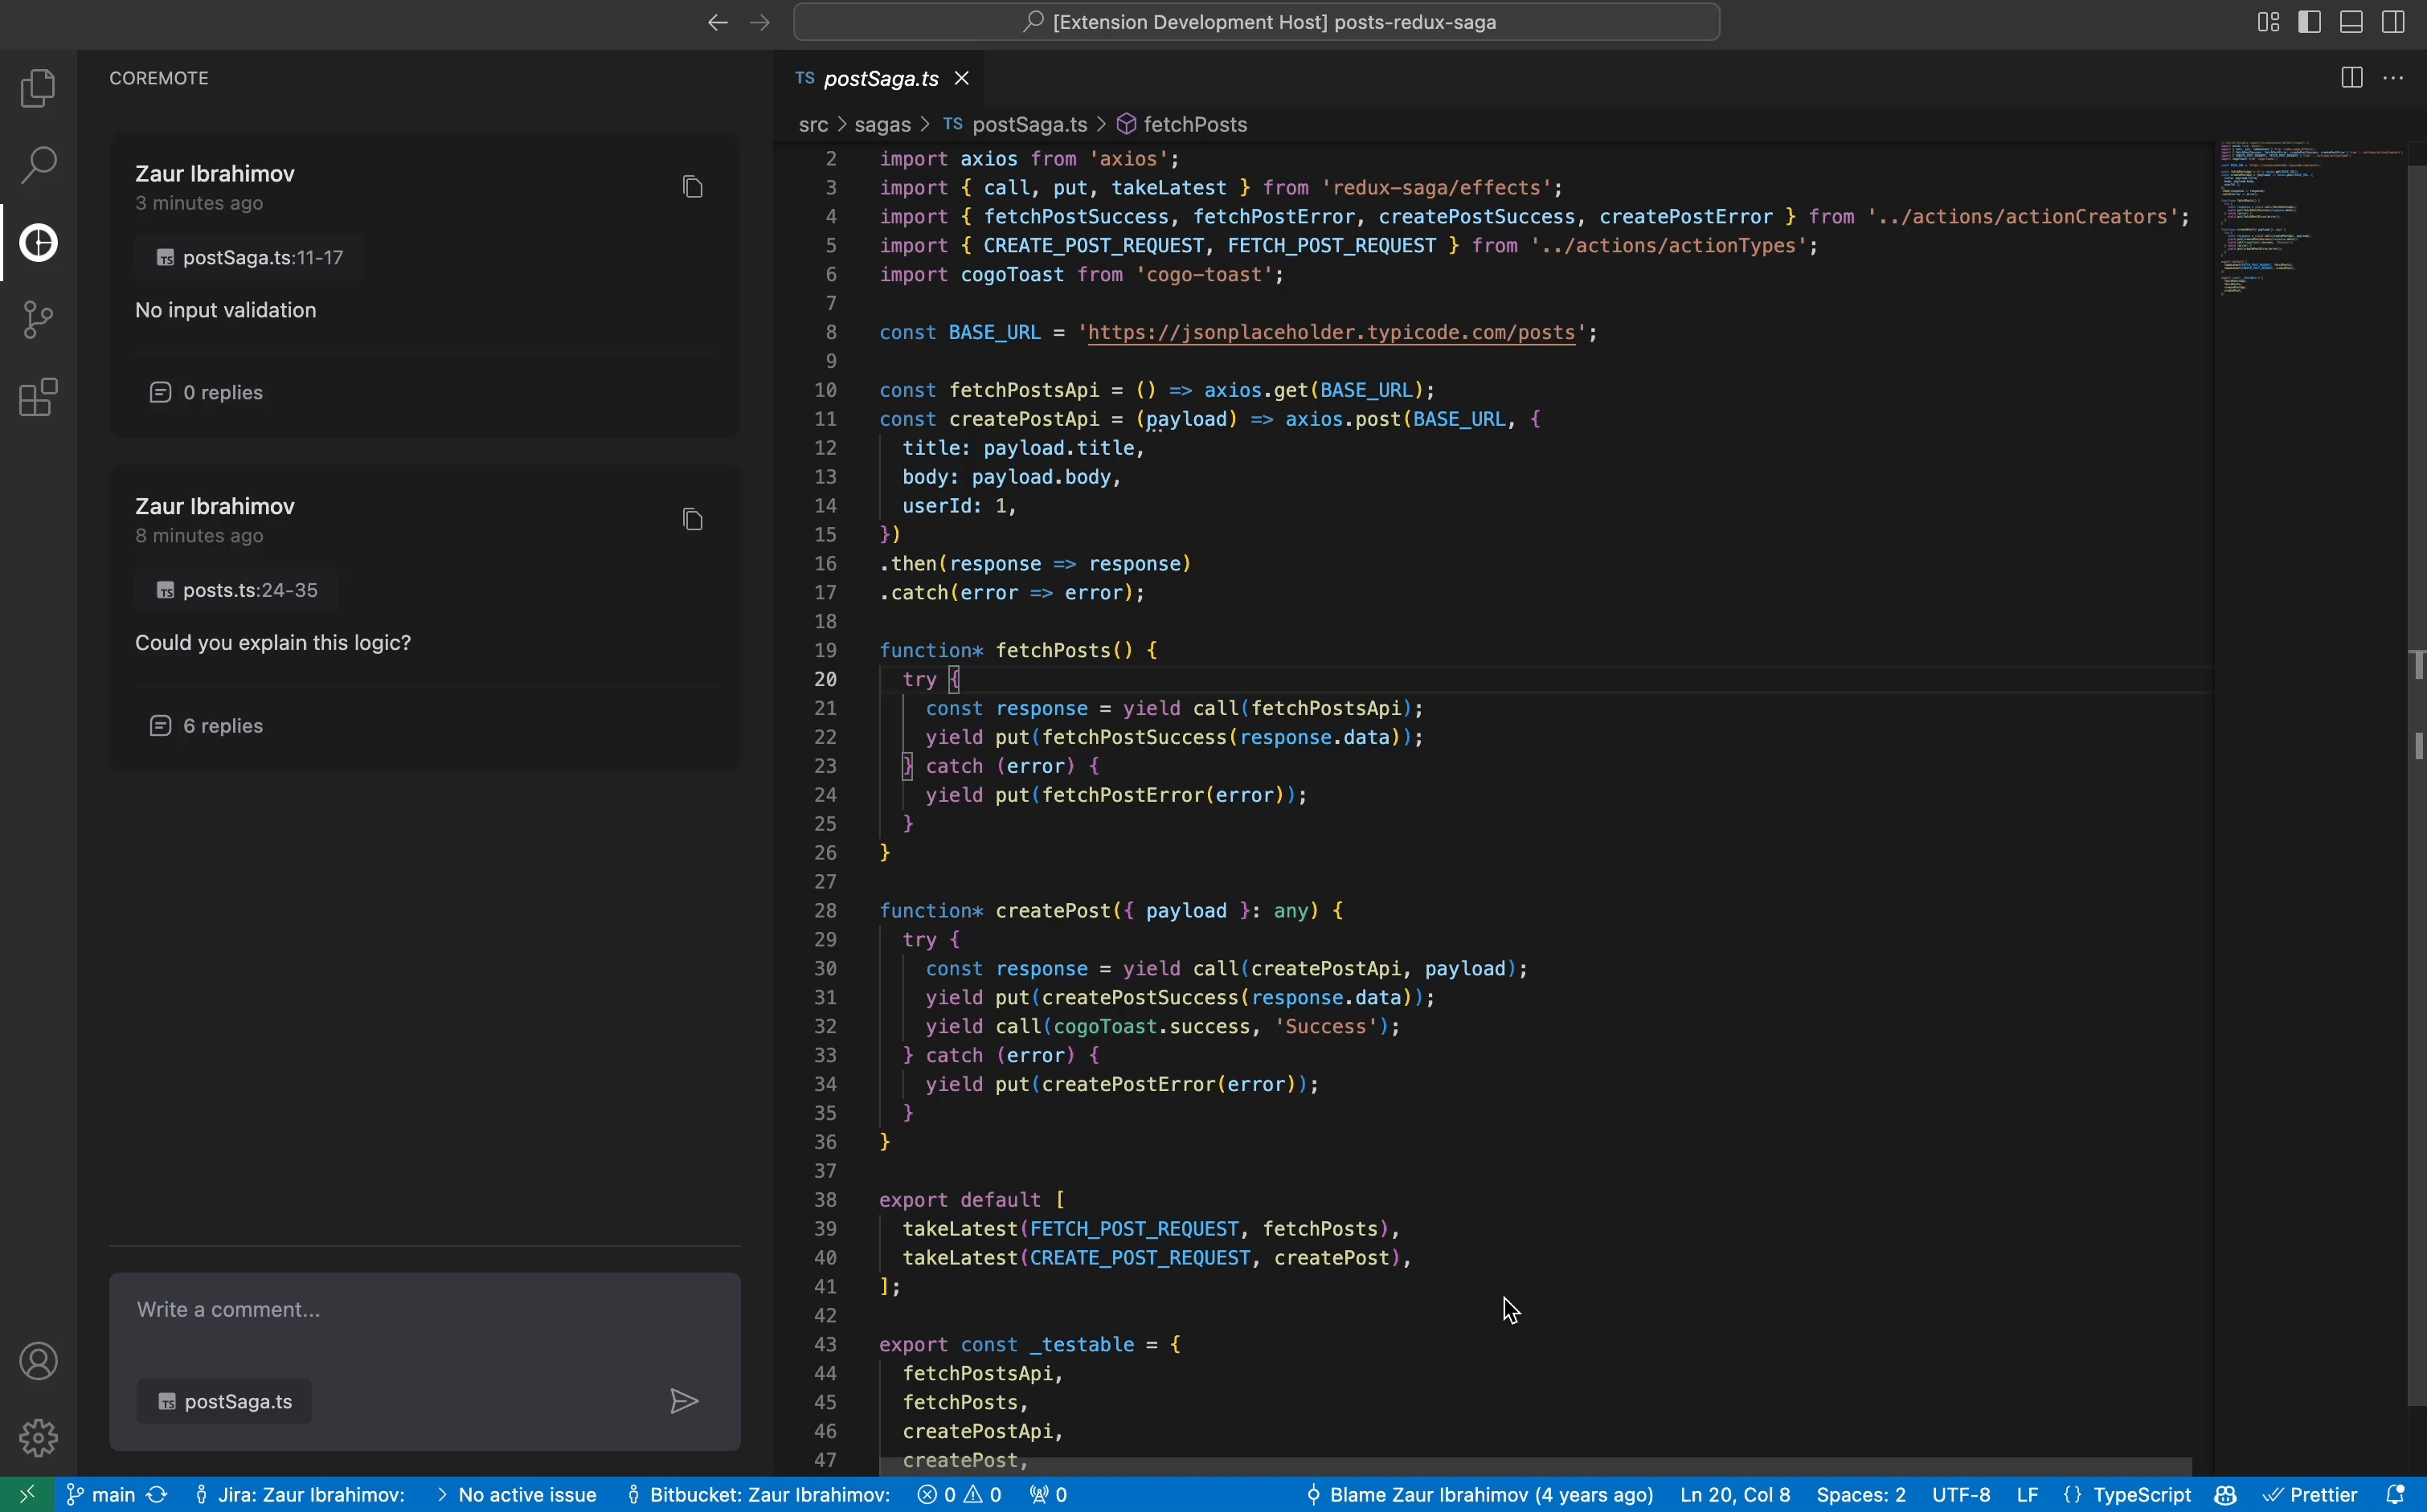Go forward with the right arrow
Screen dimensions: 2427x1512
760,22
